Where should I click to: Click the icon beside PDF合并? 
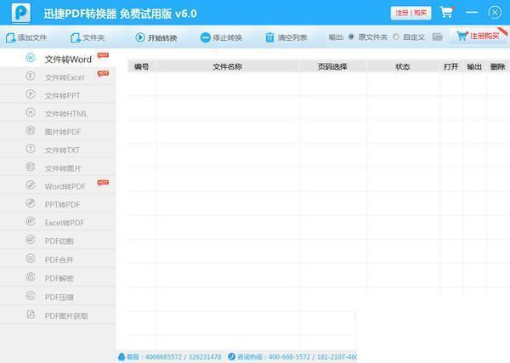point(31,258)
